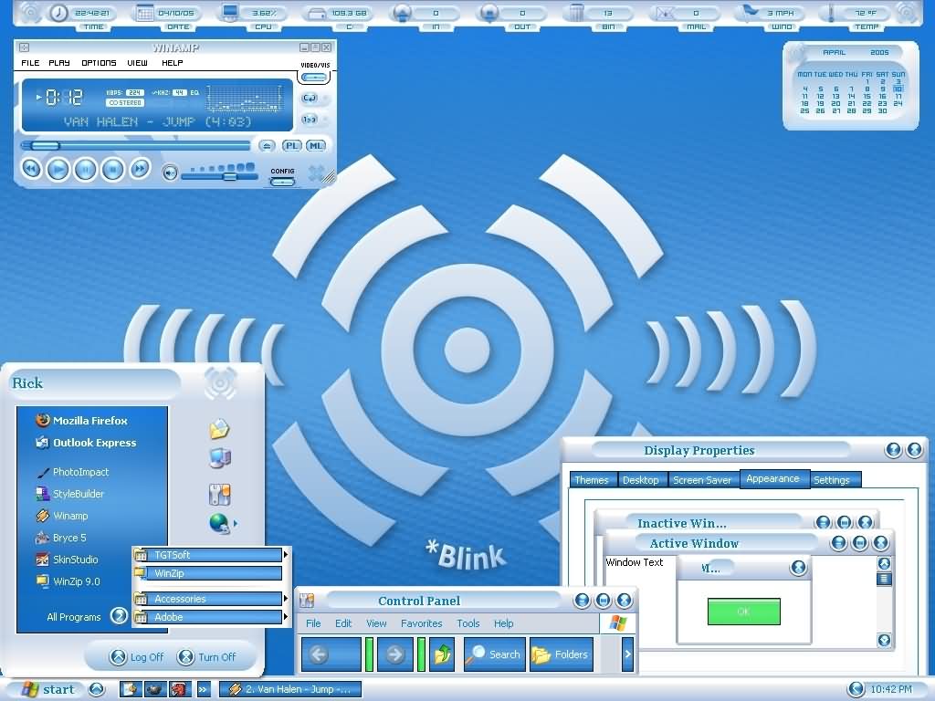Open the Control Panel Favorites menu

(422, 623)
